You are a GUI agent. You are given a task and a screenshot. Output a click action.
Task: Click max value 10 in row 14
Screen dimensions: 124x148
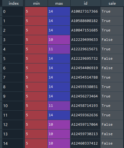[59, 143]
